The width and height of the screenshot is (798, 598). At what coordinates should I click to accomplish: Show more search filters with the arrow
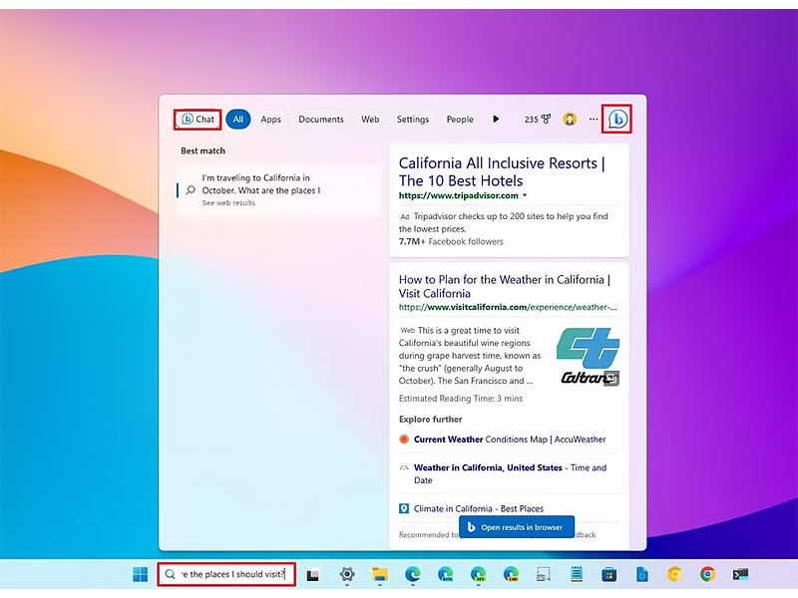click(496, 120)
